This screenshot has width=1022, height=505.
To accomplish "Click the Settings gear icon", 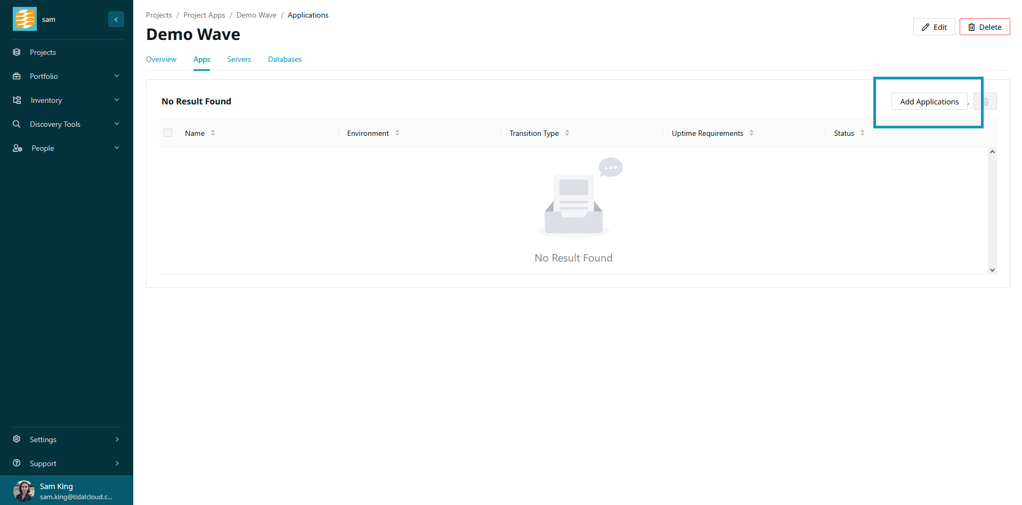I will 17,439.
